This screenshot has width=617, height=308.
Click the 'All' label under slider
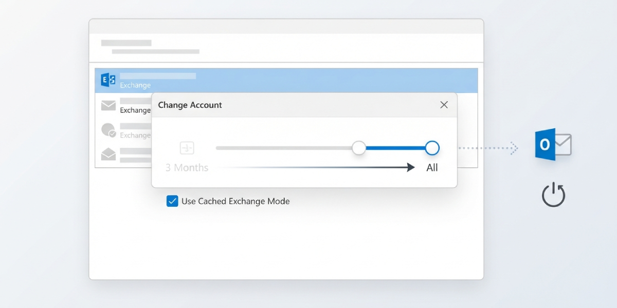pos(432,168)
